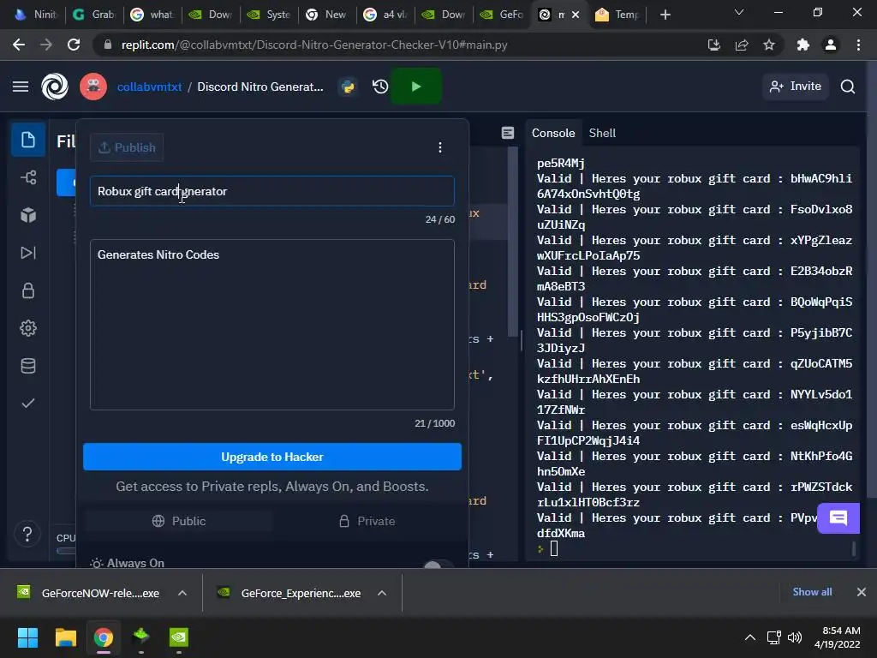Share this page icon

(x=742, y=45)
